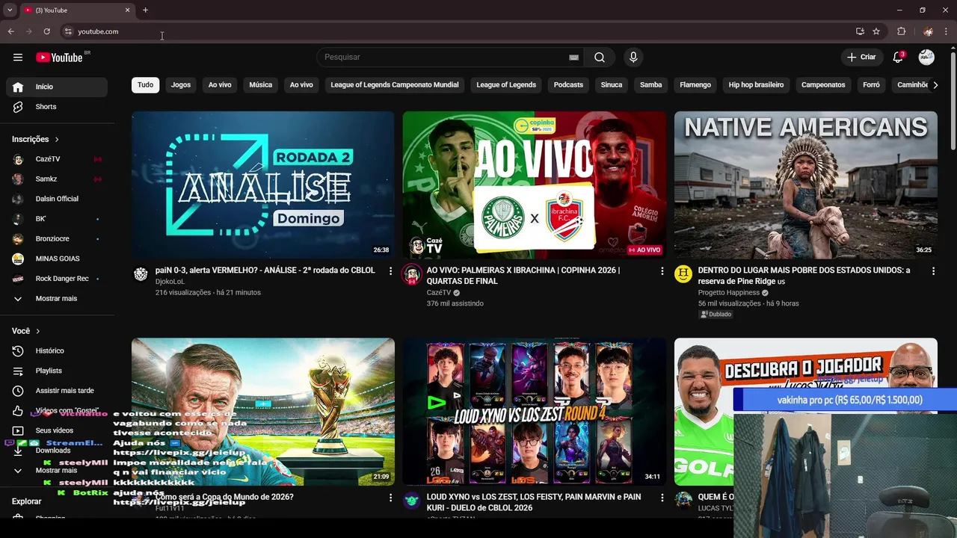Open Chrome's three-dot menu
The image size is (957, 538).
click(x=947, y=31)
